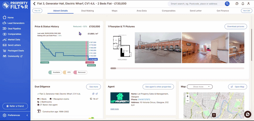This screenshot has width=254, height=121.
Task: Open notifications bell icon
Action: click(x=243, y=3)
